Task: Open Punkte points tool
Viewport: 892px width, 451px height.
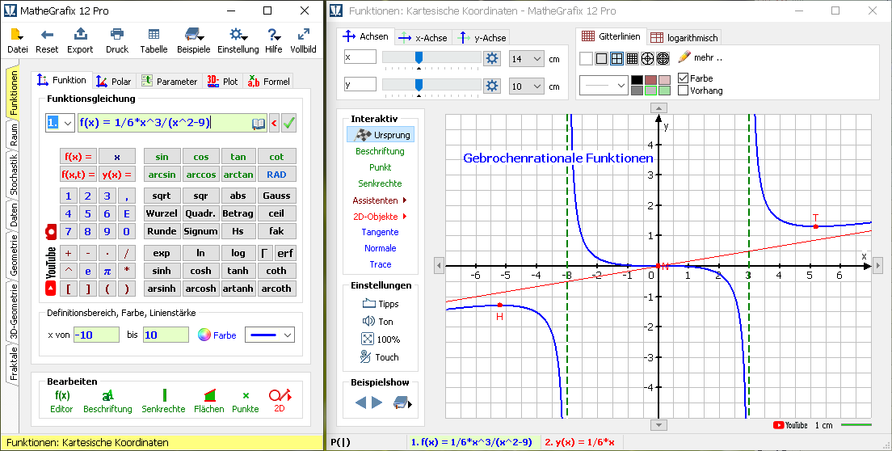Action: 245,402
